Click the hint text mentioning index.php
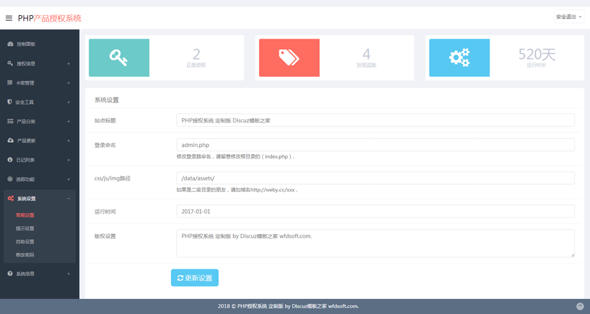Image resolution: width=590 pixels, height=314 pixels. tap(235, 157)
